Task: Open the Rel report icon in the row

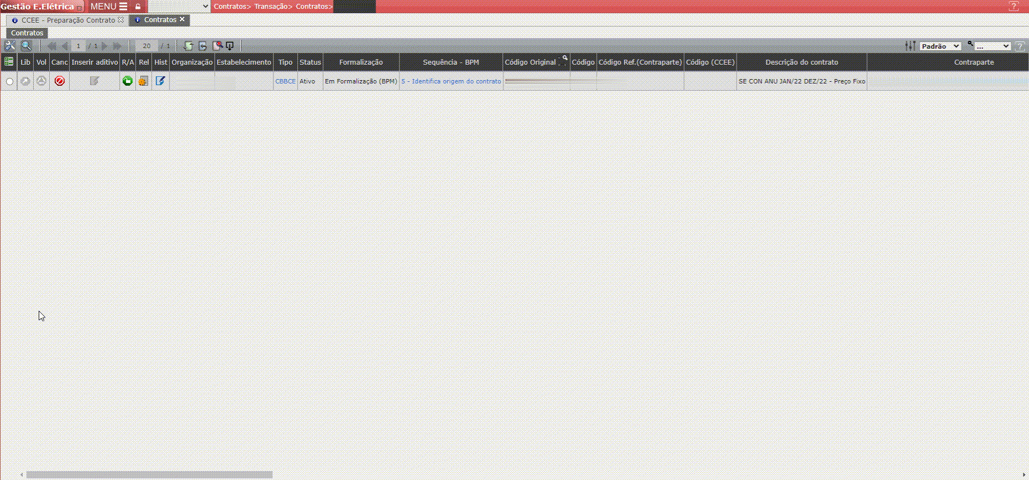Action: coord(144,81)
